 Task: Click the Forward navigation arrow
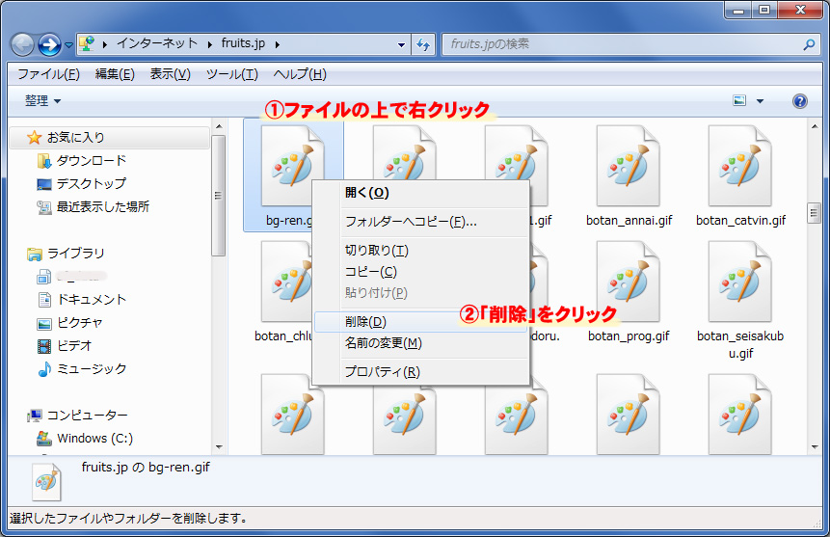click(50, 45)
